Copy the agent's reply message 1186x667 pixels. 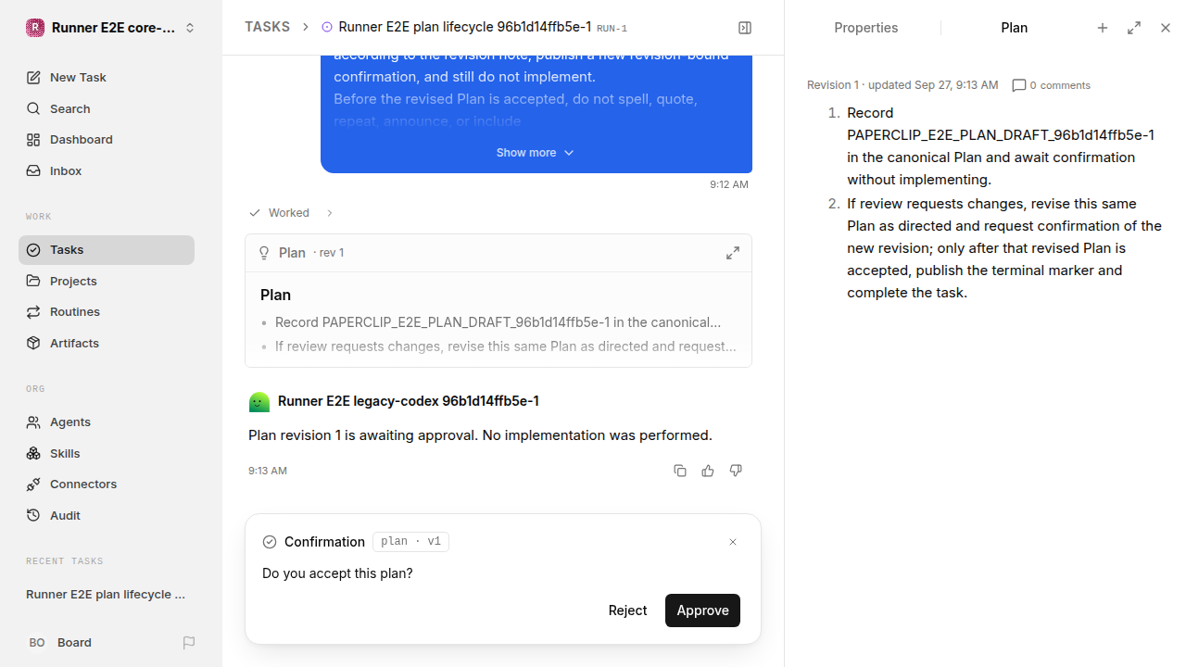tap(680, 471)
